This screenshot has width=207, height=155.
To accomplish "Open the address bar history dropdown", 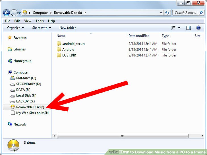I will click(x=161, y=13).
